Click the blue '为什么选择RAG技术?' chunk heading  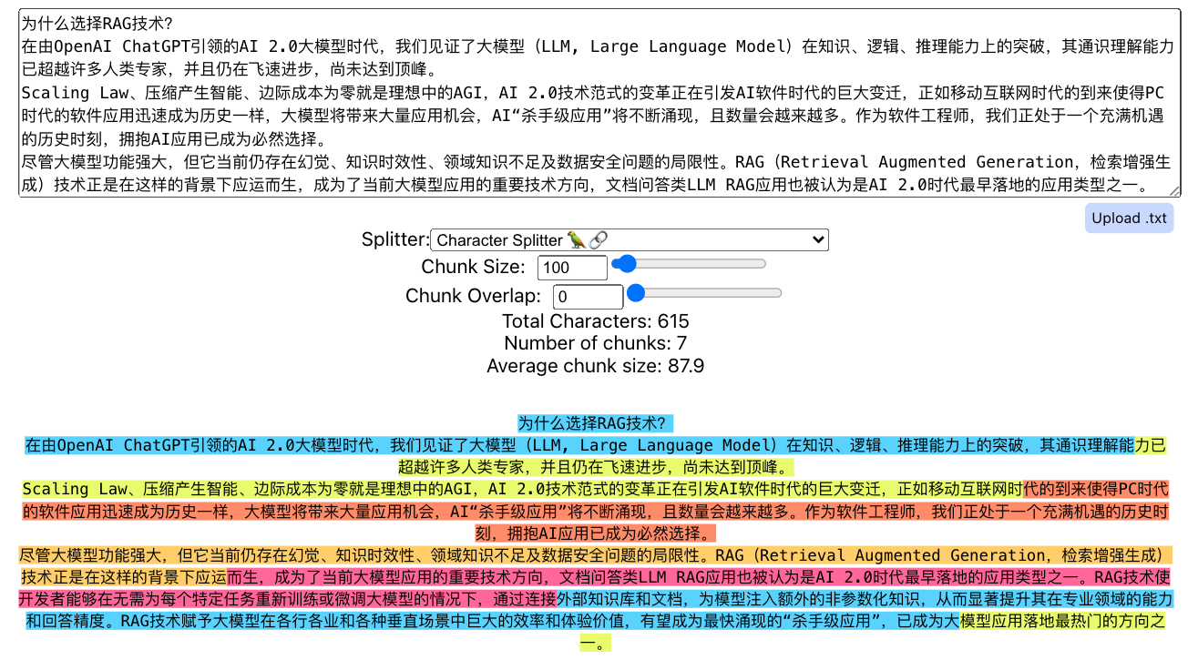(595, 423)
